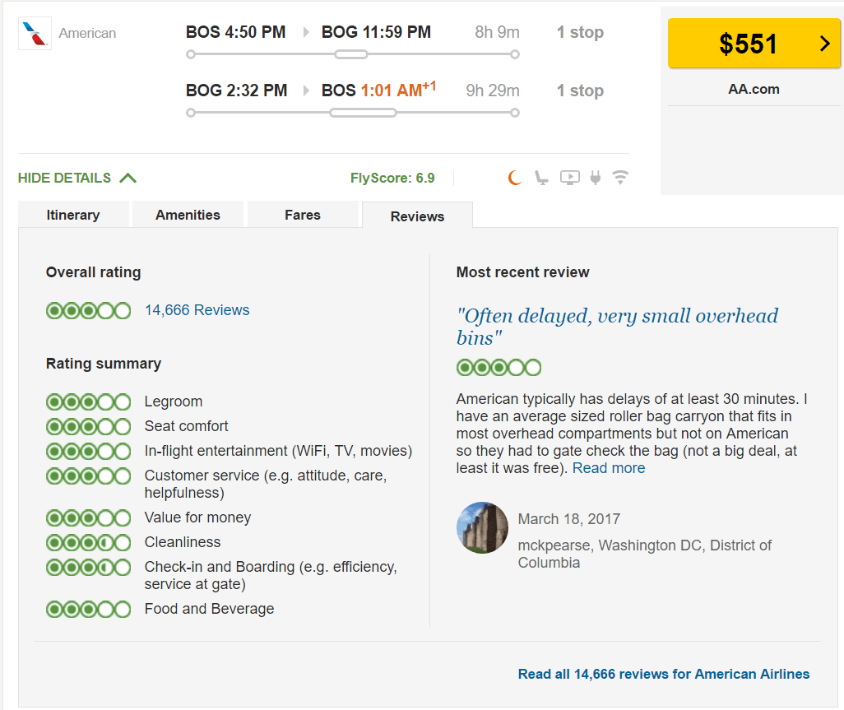Click the outbound flight layover timeline bar
The height and width of the screenshot is (710, 844).
(x=351, y=54)
